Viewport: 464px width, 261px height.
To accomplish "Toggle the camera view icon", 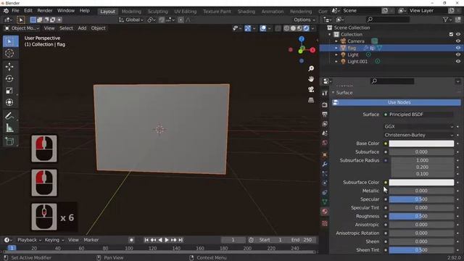I will tap(311, 89).
